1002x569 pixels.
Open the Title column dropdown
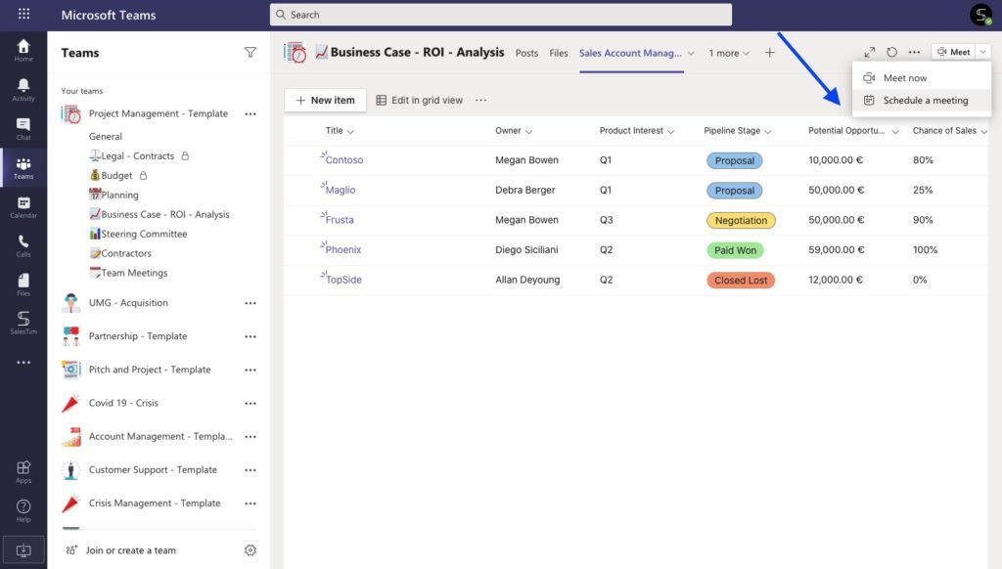pyautogui.click(x=350, y=132)
